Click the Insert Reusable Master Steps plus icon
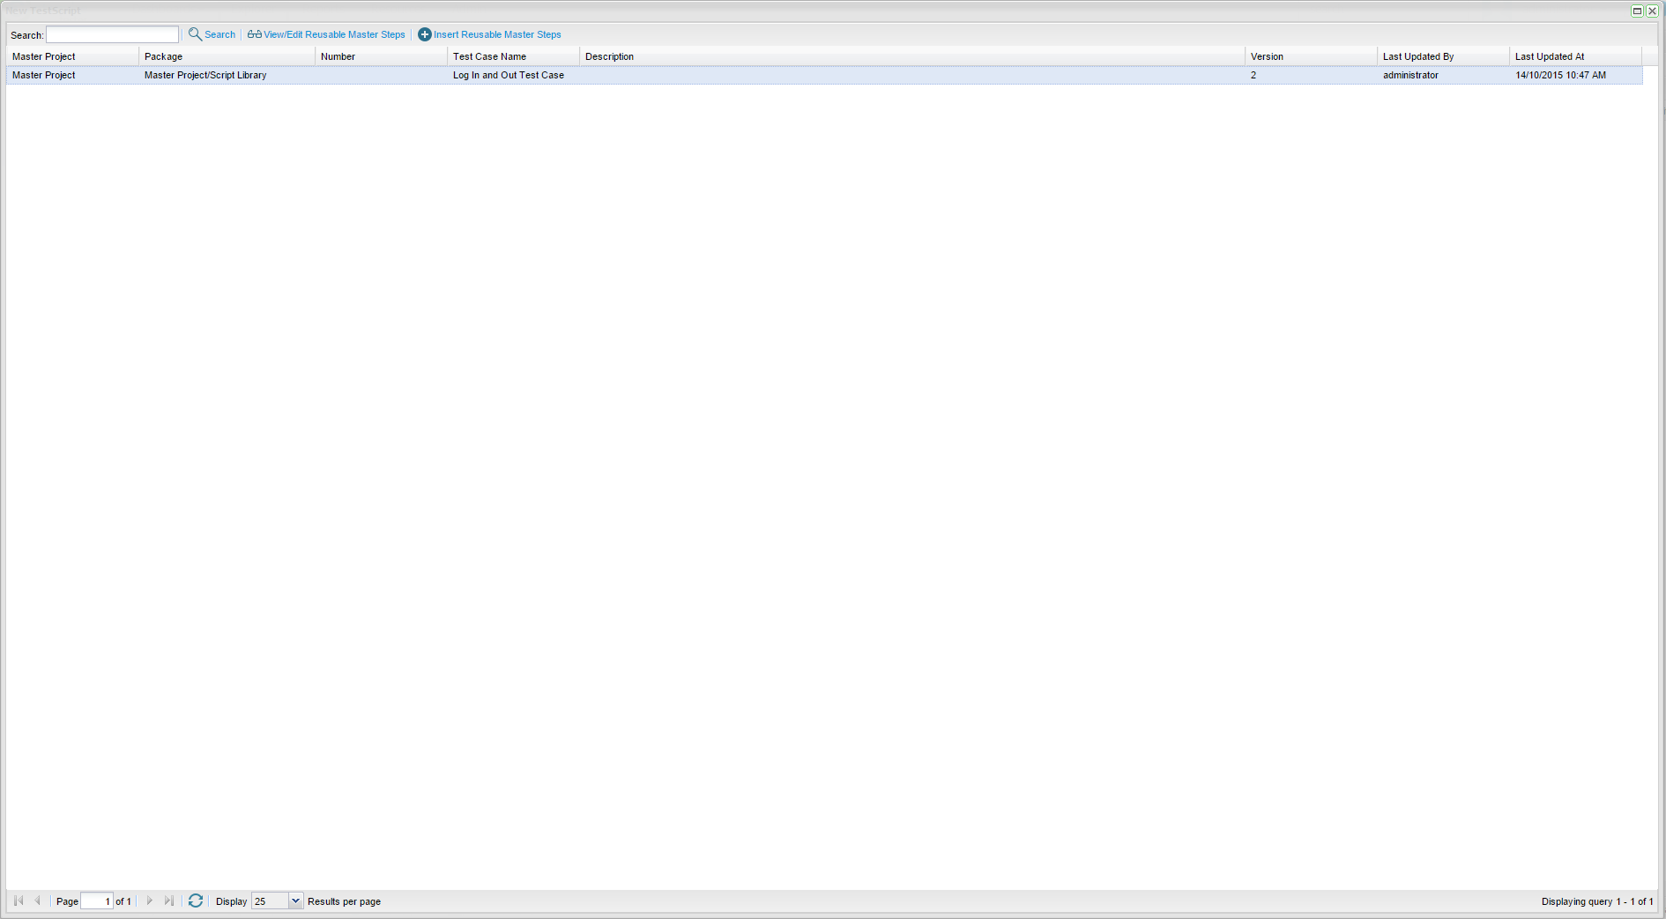Screen dimensions: 1666x919 pyautogui.click(x=424, y=34)
